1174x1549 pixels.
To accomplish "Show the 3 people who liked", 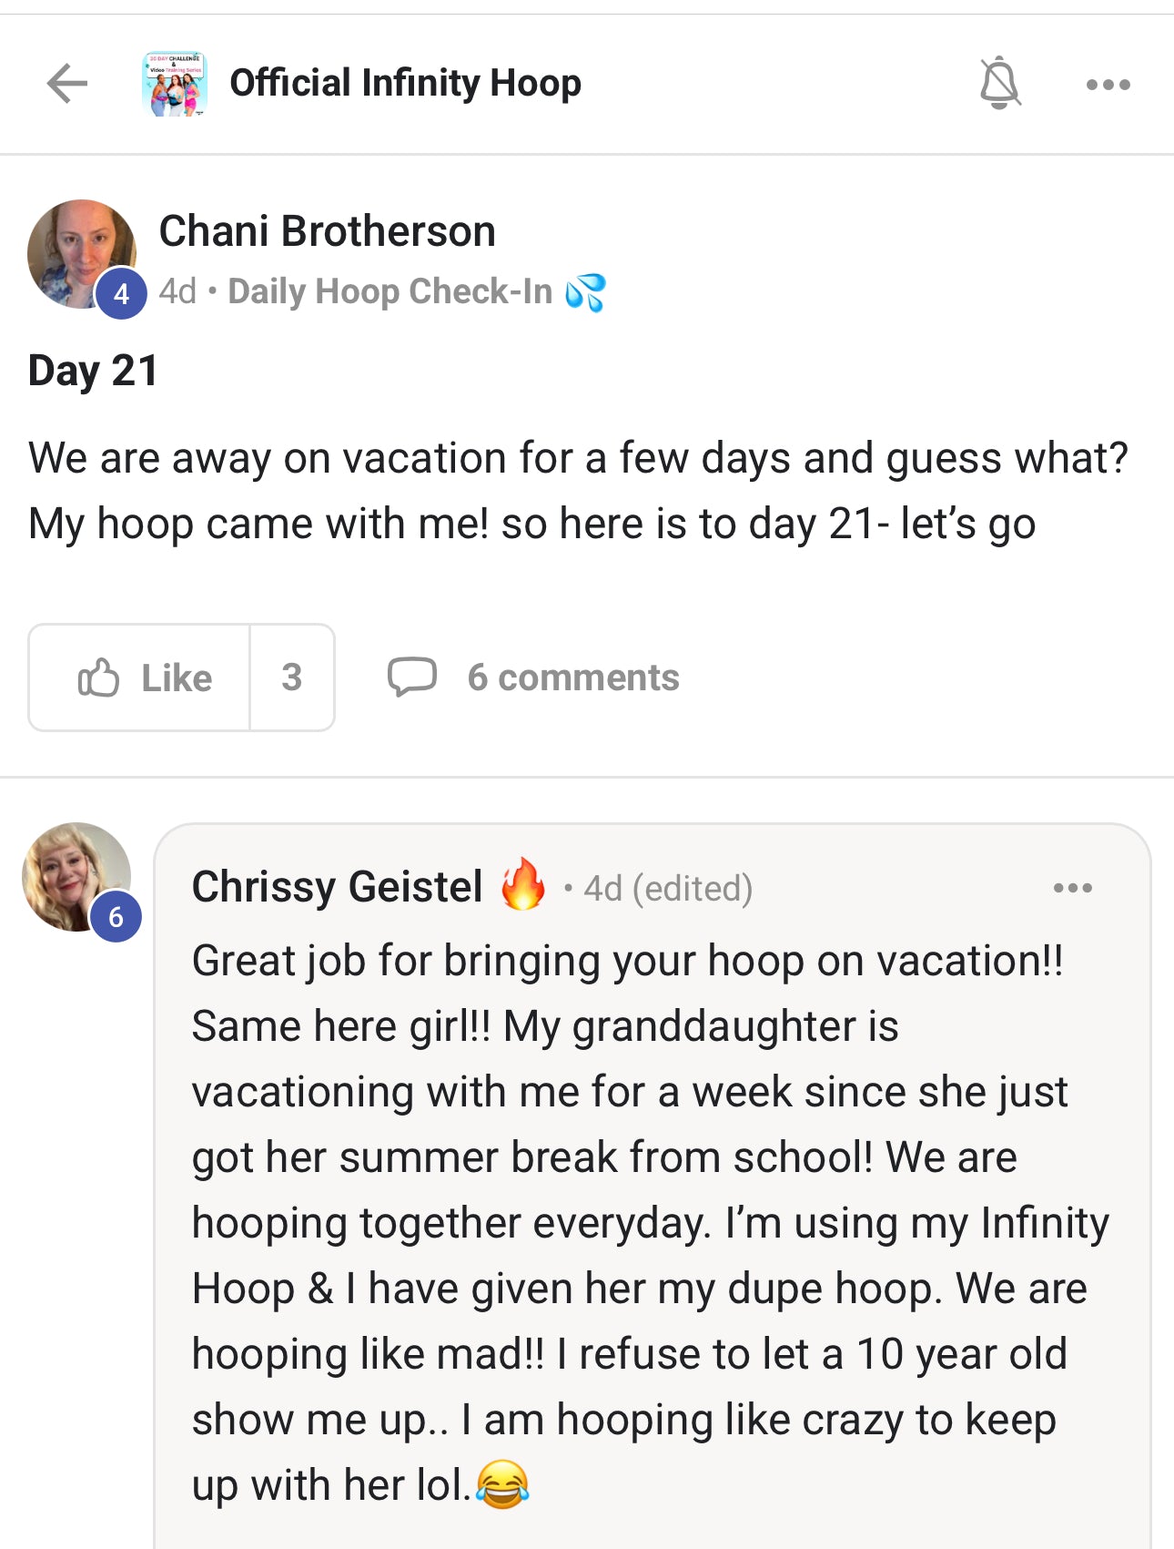I will pyautogui.click(x=291, y=678).
